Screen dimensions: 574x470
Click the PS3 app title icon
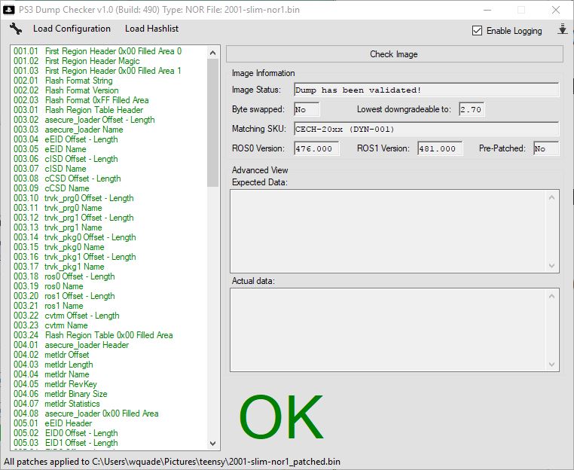(8, 10)
